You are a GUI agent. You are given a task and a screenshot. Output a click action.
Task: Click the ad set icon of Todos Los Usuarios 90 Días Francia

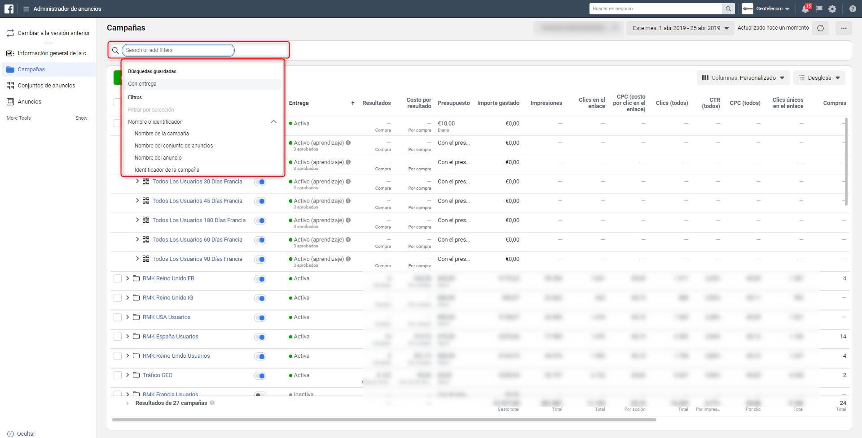pyautogui.click(x=146, y=259)
